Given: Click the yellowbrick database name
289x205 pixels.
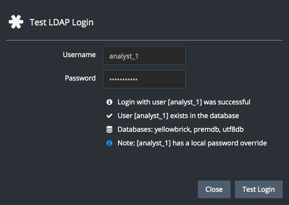Looking at the screenshot, I should [173, 129].
